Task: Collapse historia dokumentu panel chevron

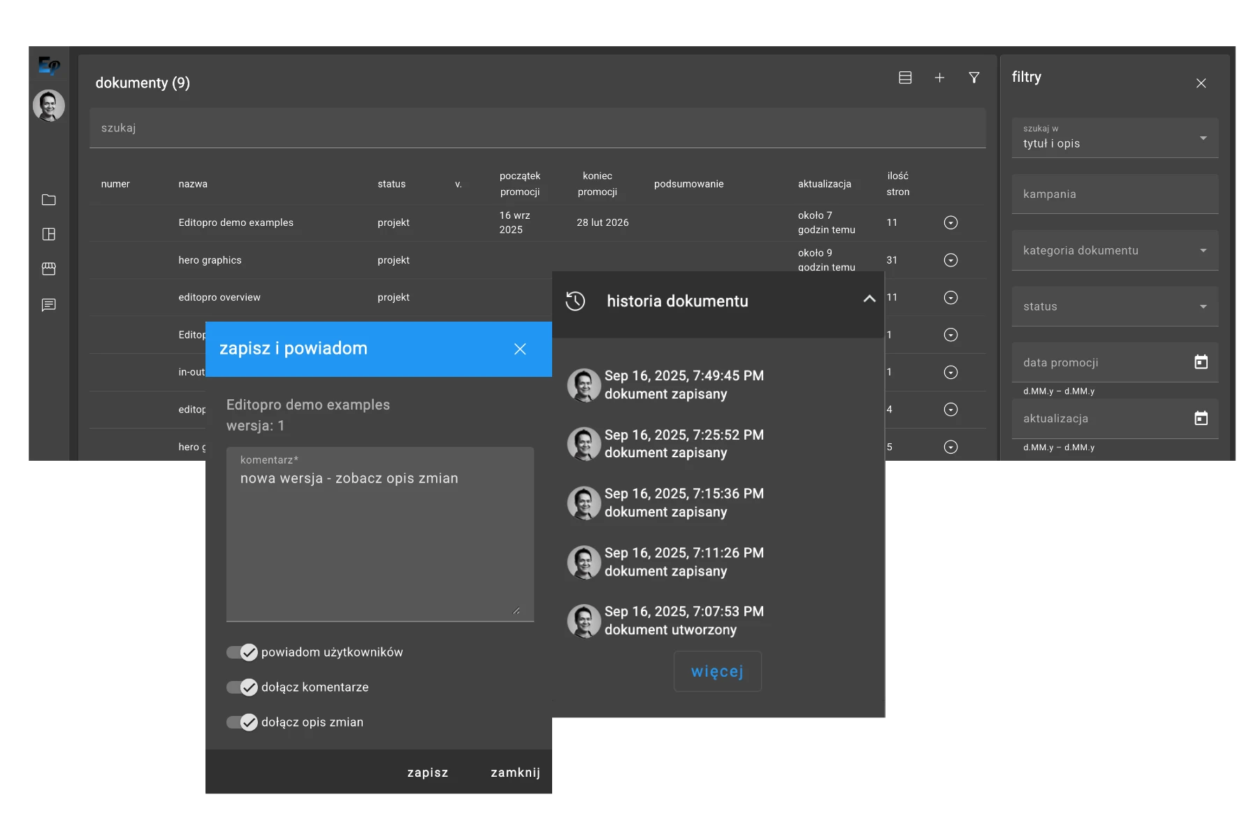Action: click(869, 299)
